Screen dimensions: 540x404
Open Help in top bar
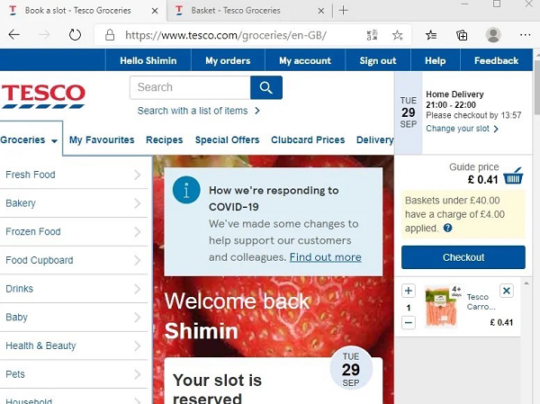pyautogui.click(x=436, y=60)
